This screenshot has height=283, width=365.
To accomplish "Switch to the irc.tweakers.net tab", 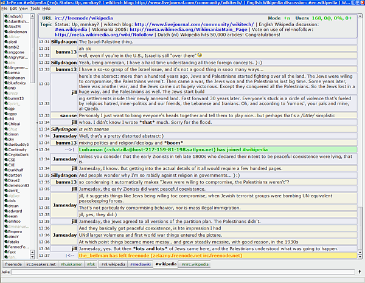I will [x=40, y=265].
